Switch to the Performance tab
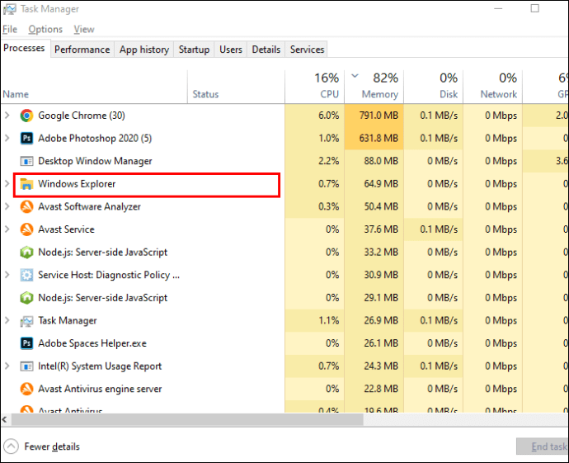This screenshot has height=463, width=569. [x=82, y=50]
